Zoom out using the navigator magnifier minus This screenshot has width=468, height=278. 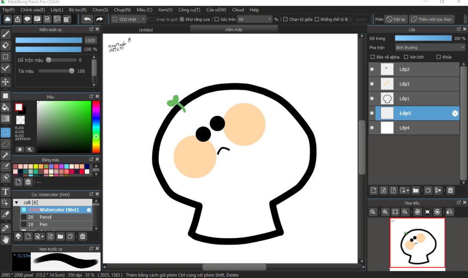coord(405,212)
